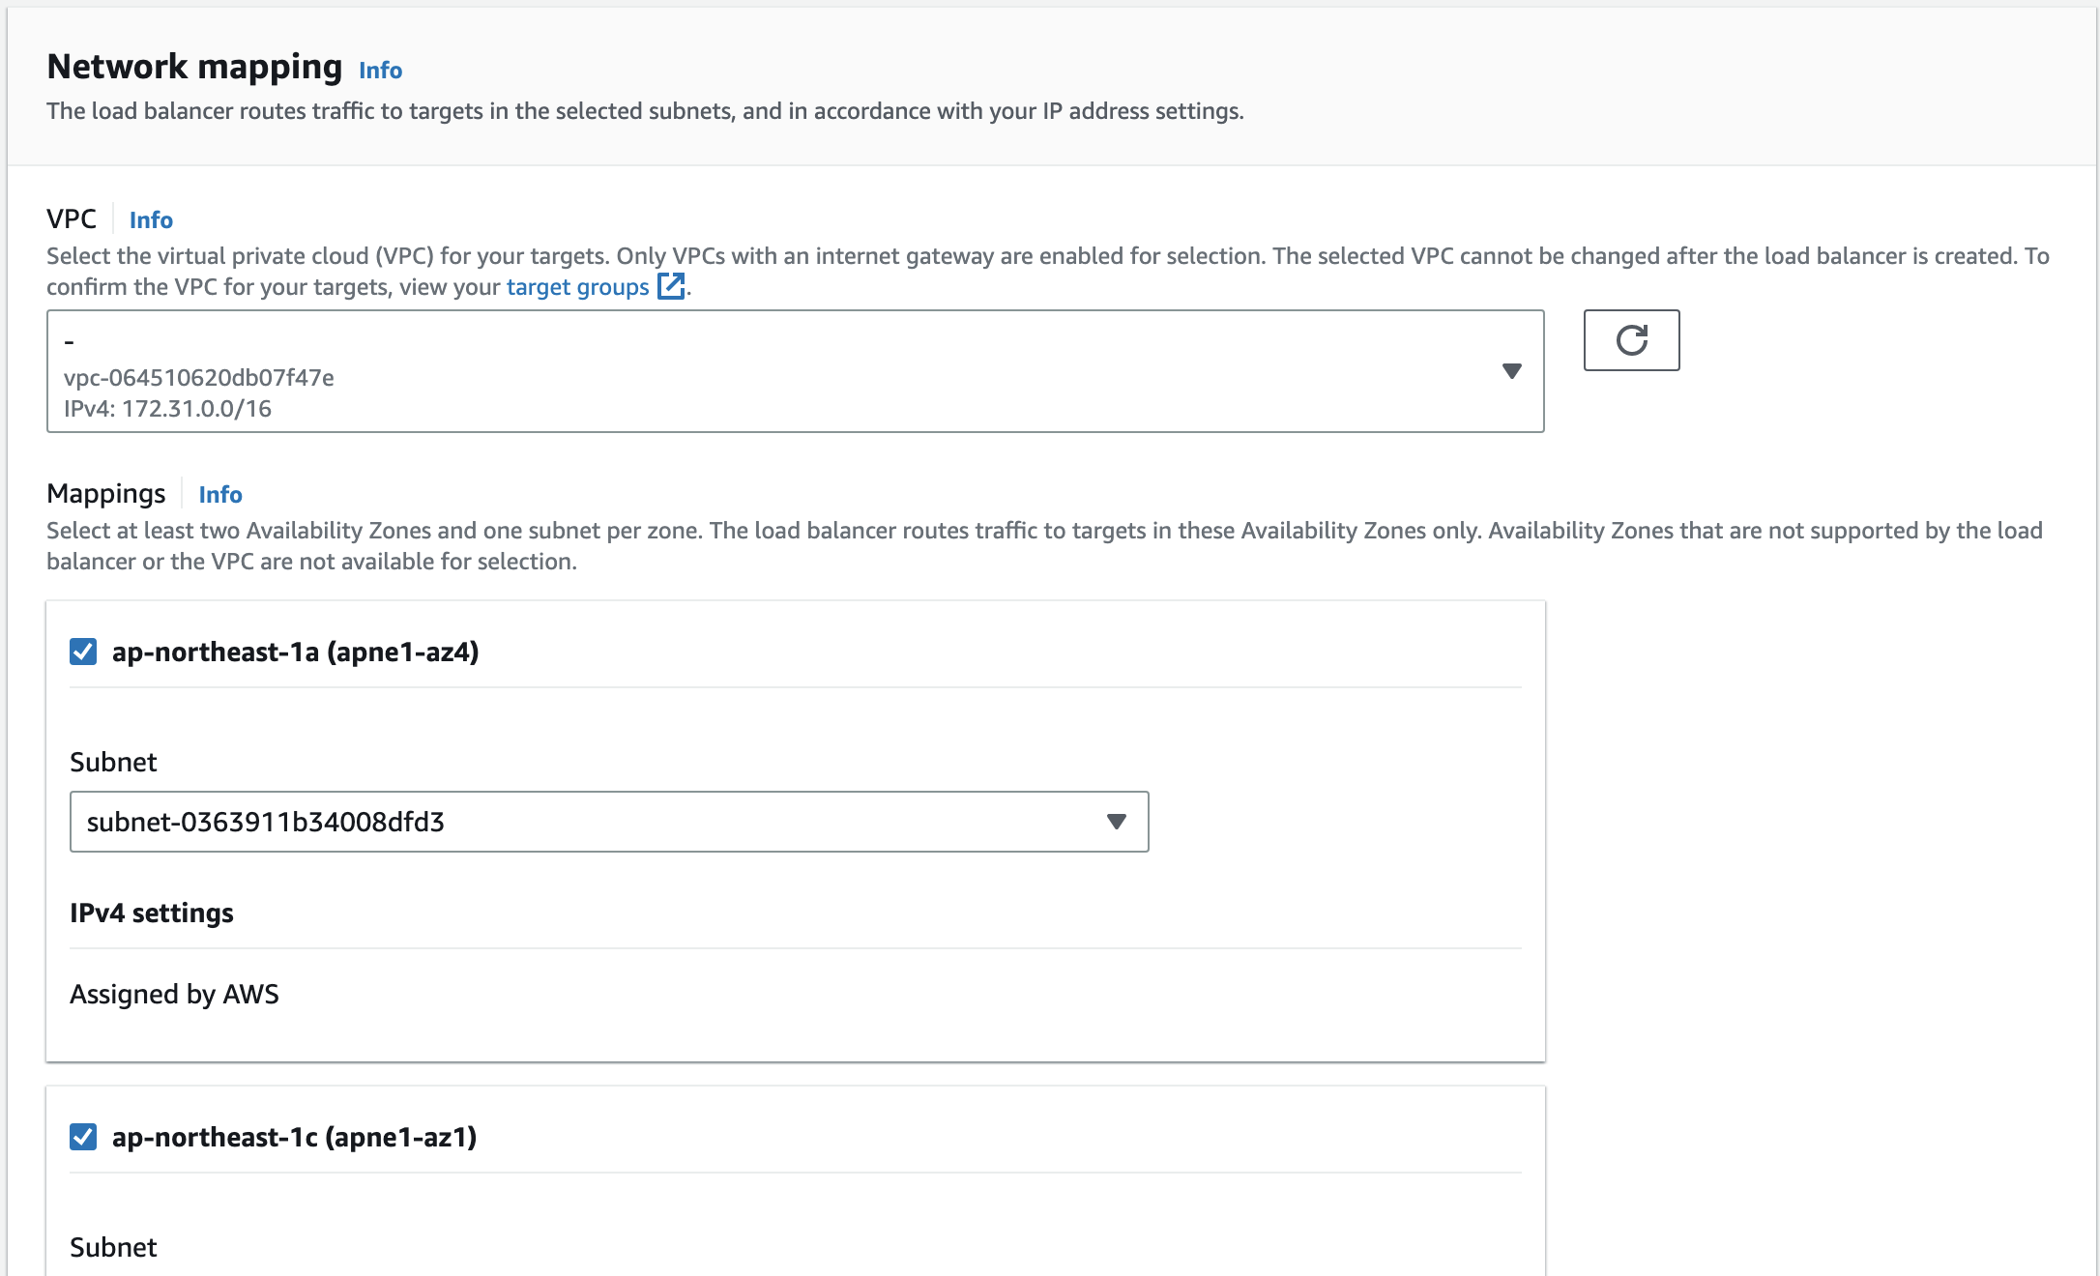Click the Mappings section label
Viewport: 2100px width, 1276px height.
coord(106,493)
